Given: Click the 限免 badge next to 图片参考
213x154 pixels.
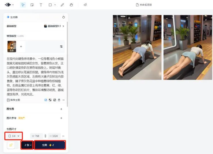Looking at the screenshot, I should tap(21, 118).
